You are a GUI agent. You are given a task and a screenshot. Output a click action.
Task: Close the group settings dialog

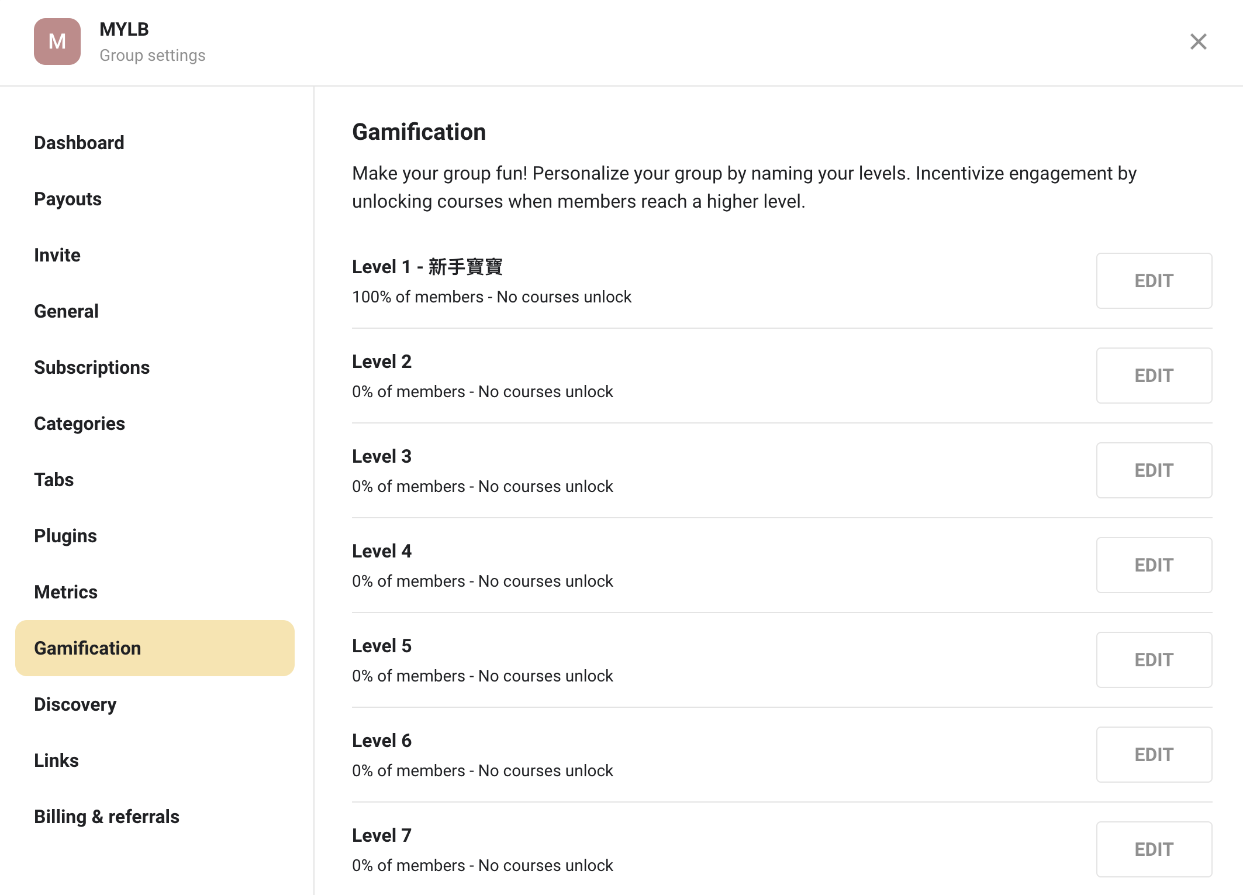(x=1198, y=42)
